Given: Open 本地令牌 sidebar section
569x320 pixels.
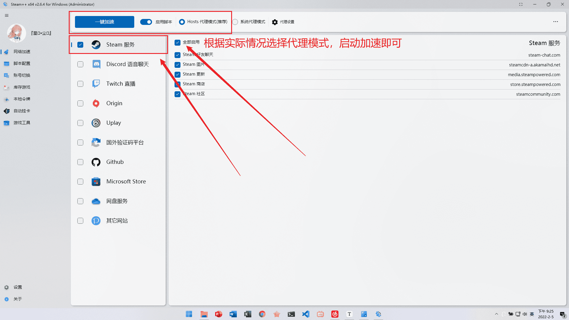Looking at the screenshot, I should 22,99.
